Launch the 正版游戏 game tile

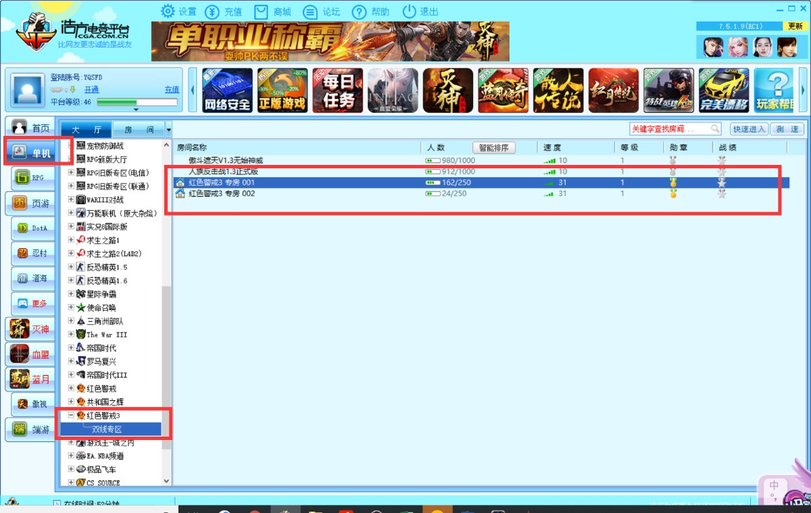282,90
